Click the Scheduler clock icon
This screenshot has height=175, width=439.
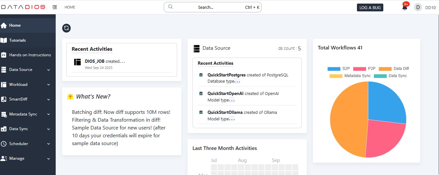pyautogui.click(x=4, y=144)
